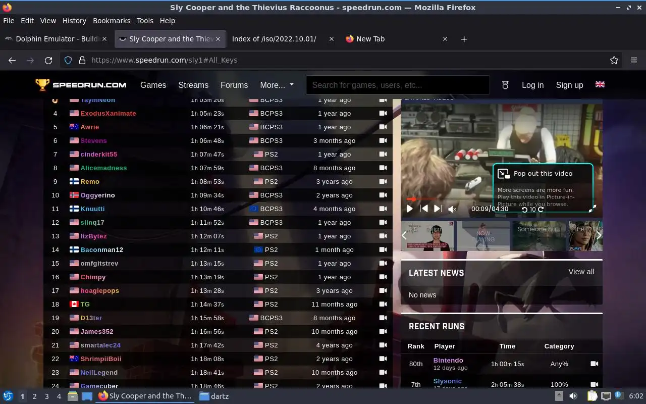Skip to next video in player
This screenshot has width=646, height=404.
pyautogui.click(x=438, y=209)
